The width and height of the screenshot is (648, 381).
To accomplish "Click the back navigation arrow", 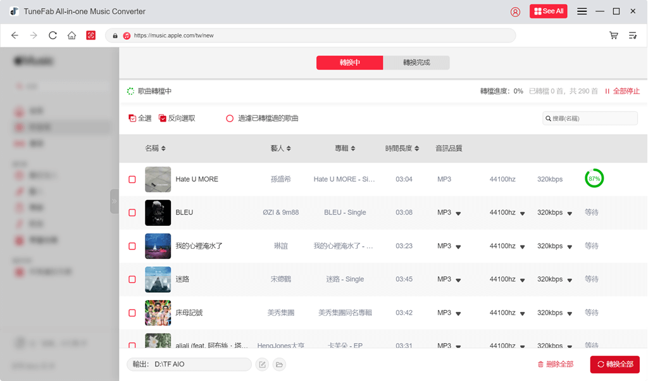I will pos(15,35).
